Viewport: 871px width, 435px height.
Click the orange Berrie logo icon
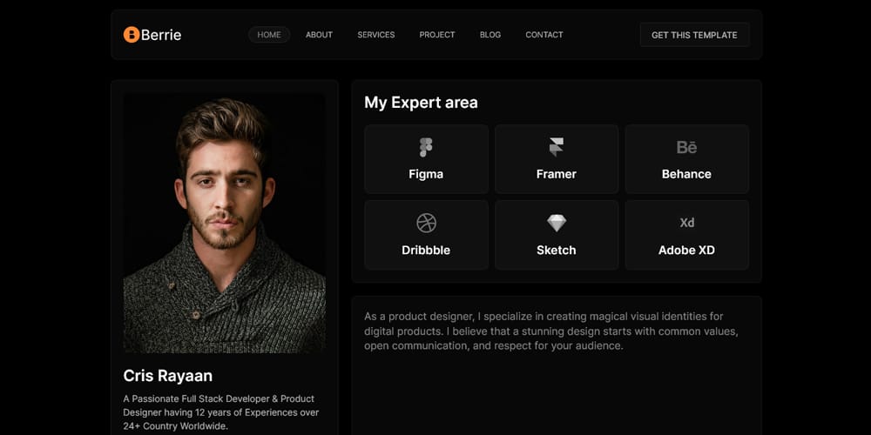coord(132,35)
